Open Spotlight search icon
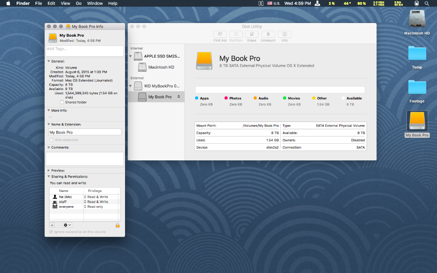The width and height of the screenshot is (437, 273). pyautogui.click(x=427, y=3)
